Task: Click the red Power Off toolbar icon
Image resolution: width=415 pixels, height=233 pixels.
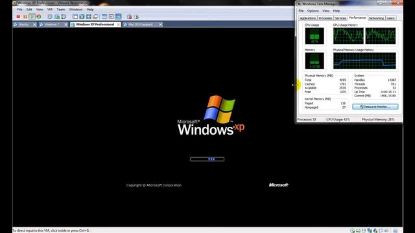Action: click(x=18, y=17)
